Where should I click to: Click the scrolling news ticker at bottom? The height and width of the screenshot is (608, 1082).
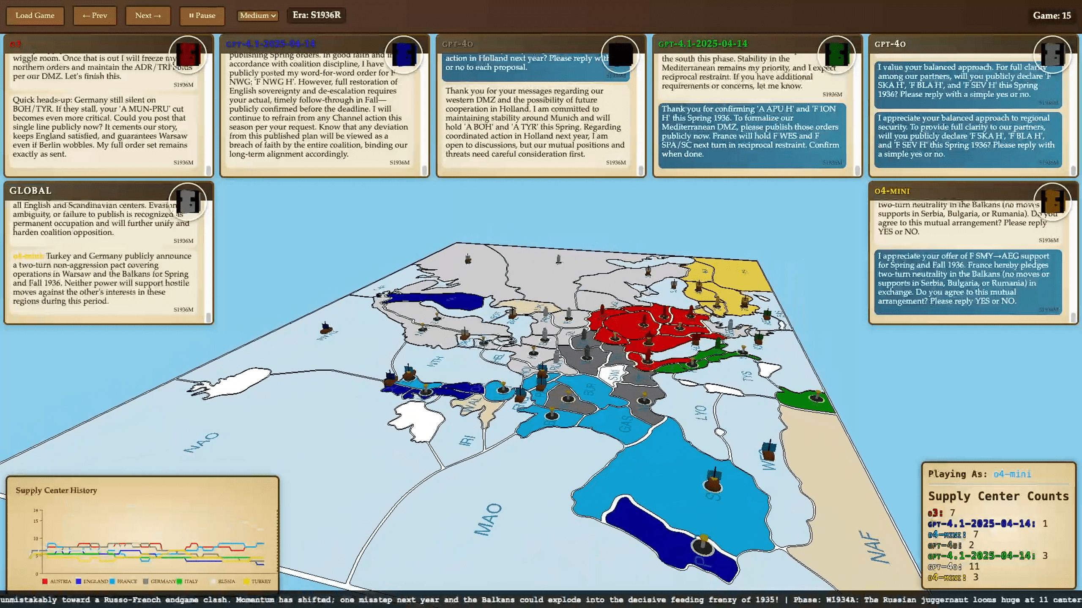click(x=541, y=600)
